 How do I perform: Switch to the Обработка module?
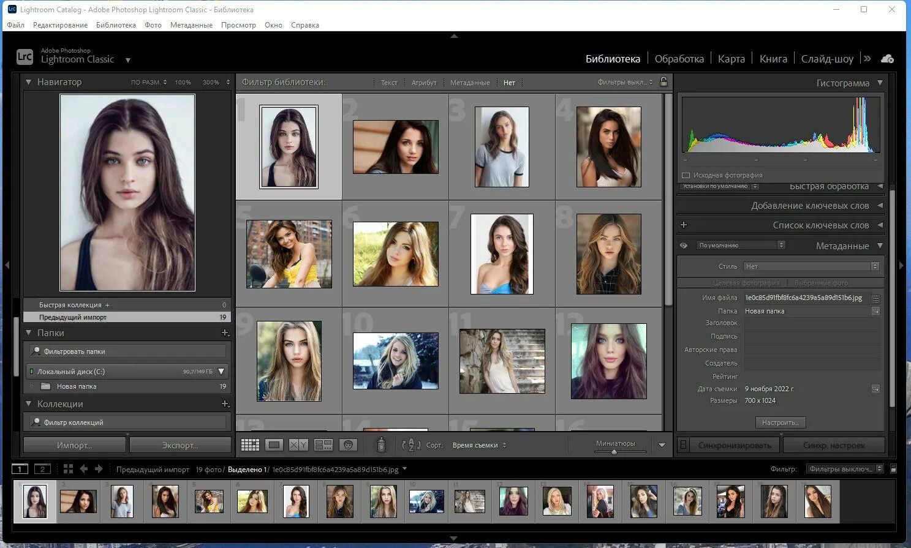679,59
